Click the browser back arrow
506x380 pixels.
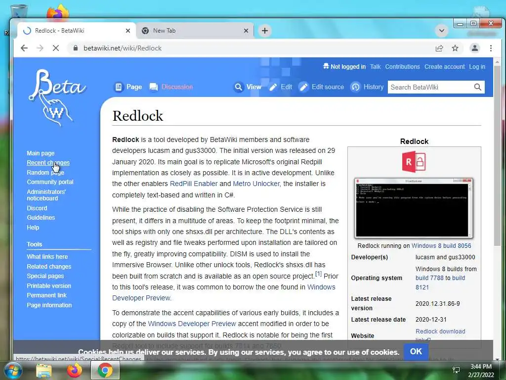[24, 48]
